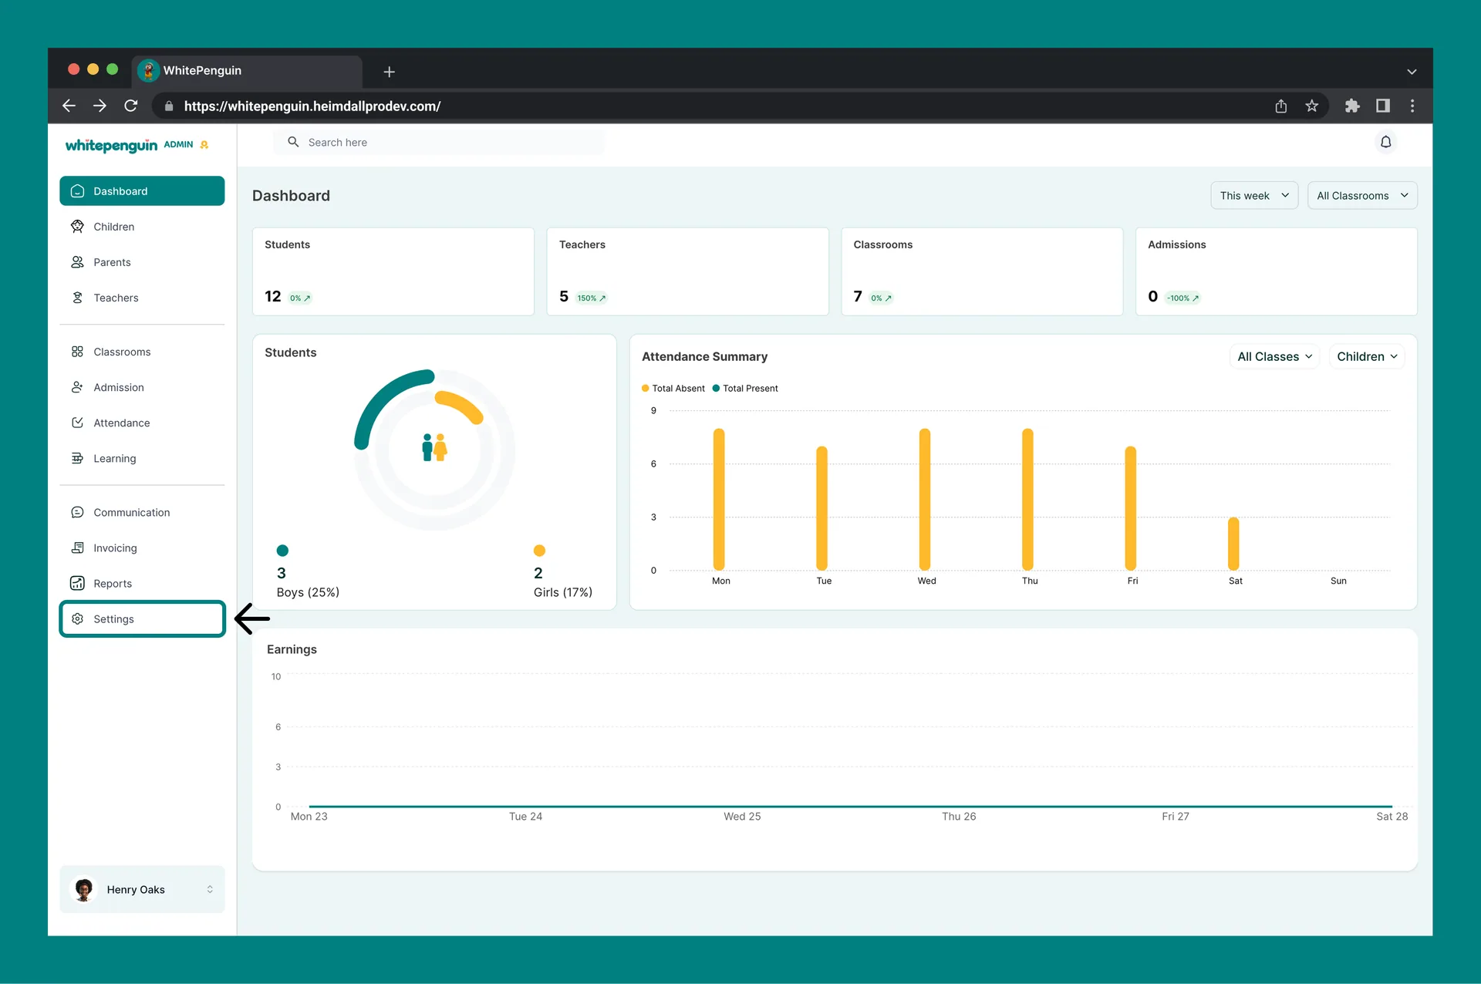Viewport: 1481px width, 984px height.
Task: Open the Teachers stat card
Action: point(687,271)
